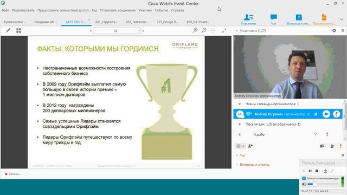Viewport: 347px width, 195px height.
Task: Close the Чат section with X
Action: pyautogui.click(x=343, y=155)
